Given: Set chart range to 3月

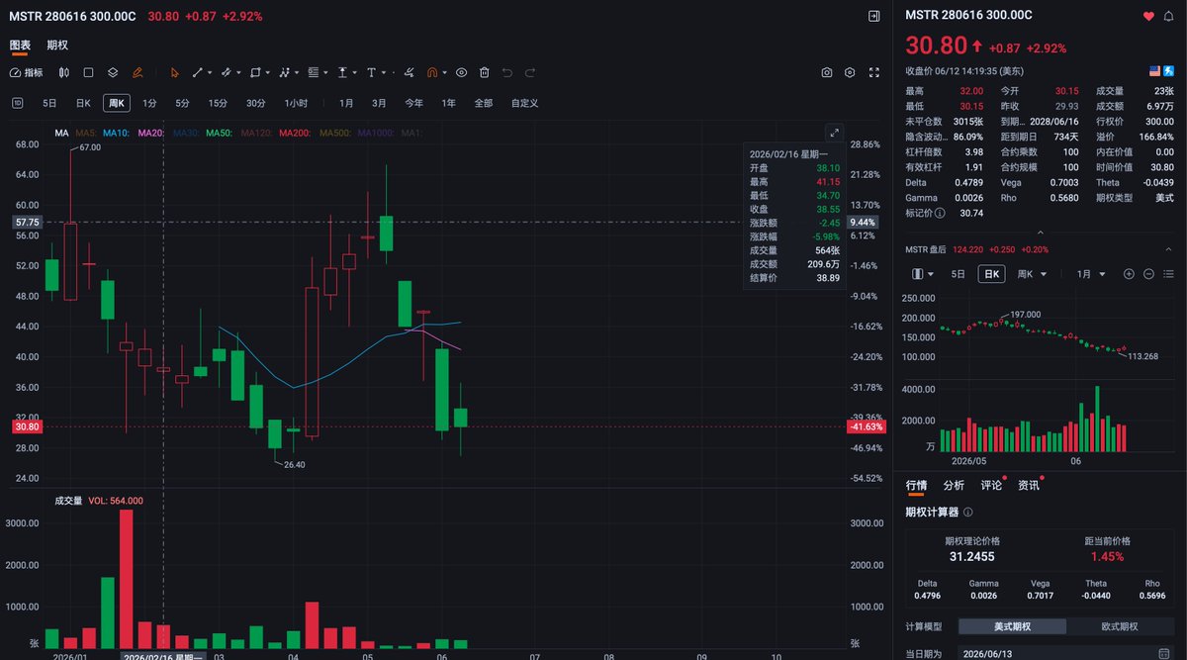Looking at the screenshot, I should point(379,103).
